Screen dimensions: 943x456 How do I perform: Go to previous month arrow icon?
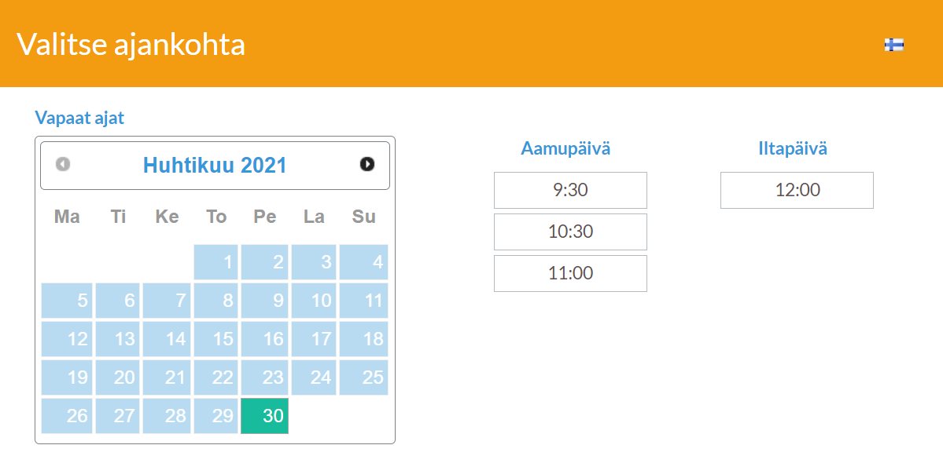point(63,164)
